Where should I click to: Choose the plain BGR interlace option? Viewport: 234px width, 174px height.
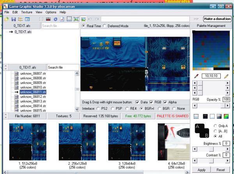pyautogui.click(x=160, y=108)
